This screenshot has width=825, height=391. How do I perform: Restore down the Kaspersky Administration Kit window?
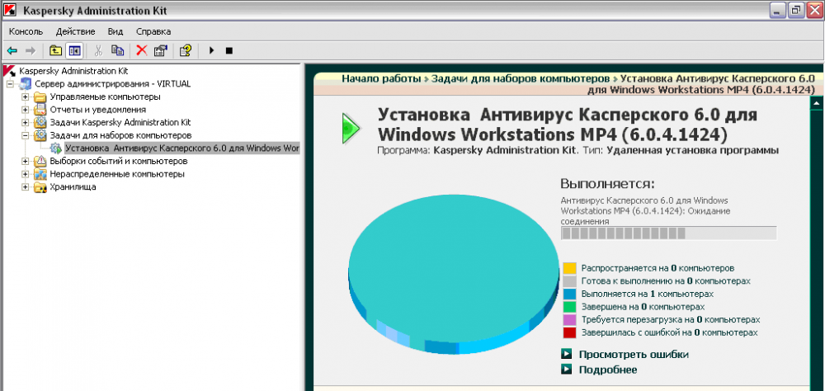[795, 10]
